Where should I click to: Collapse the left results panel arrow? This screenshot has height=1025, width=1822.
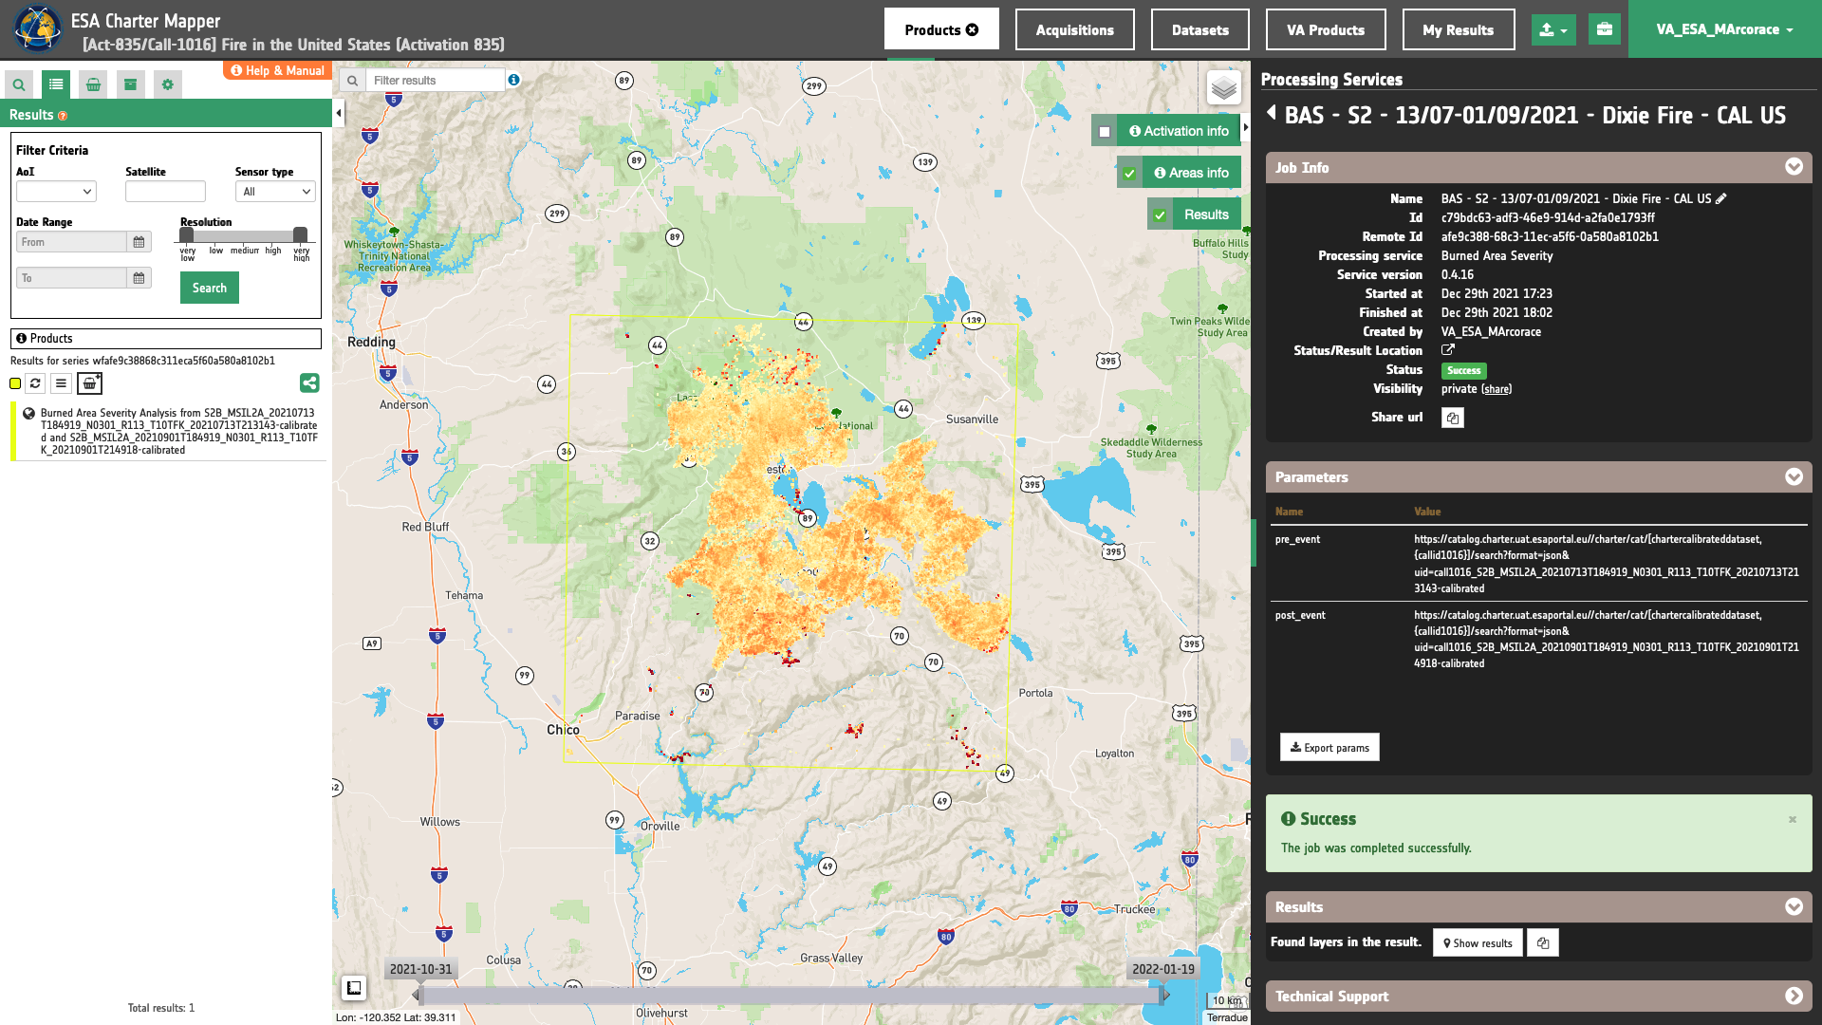click(x=339, y=113)
